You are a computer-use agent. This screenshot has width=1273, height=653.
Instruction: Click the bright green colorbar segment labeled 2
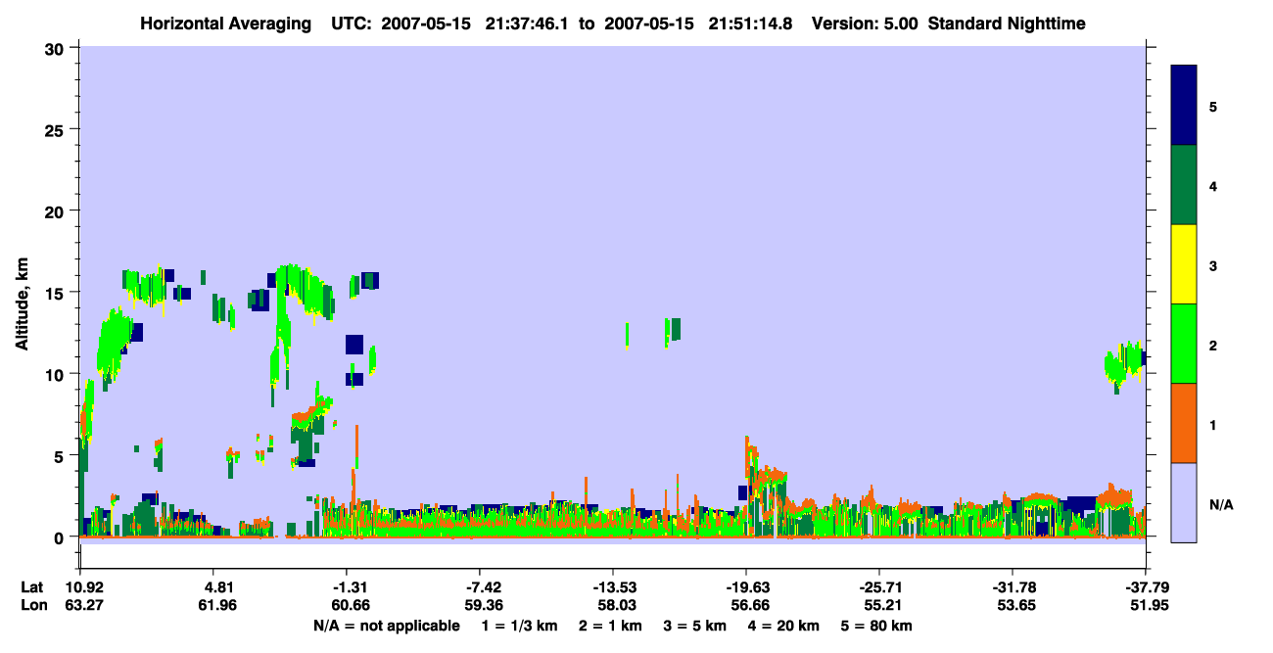(1185, 344)
